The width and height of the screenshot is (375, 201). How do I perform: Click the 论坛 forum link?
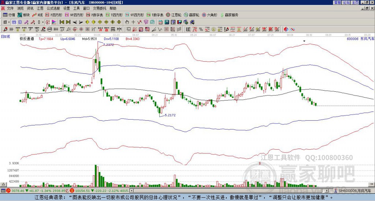[346, 3]
